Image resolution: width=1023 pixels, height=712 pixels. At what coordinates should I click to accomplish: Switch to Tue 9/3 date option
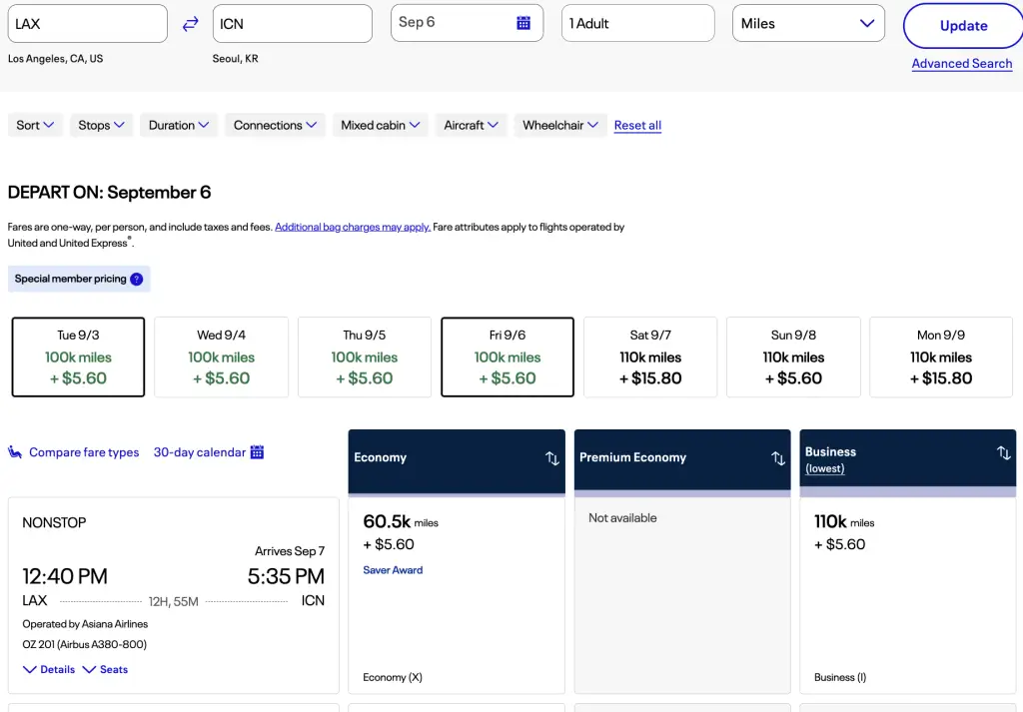[x=78, y=357]
